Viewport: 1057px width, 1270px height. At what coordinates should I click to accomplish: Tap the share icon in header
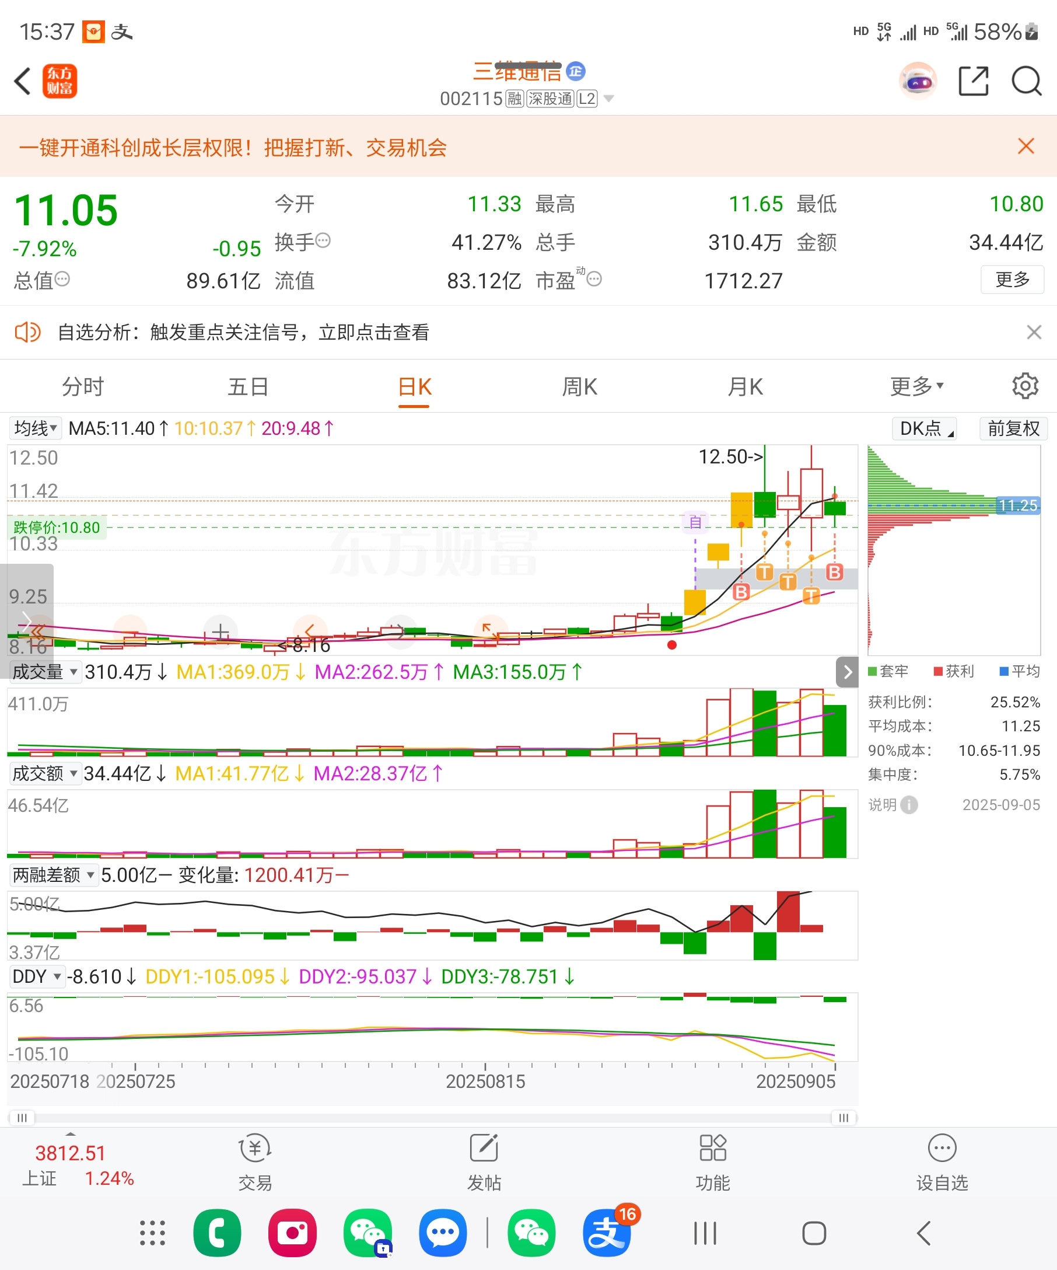point(974,81)
